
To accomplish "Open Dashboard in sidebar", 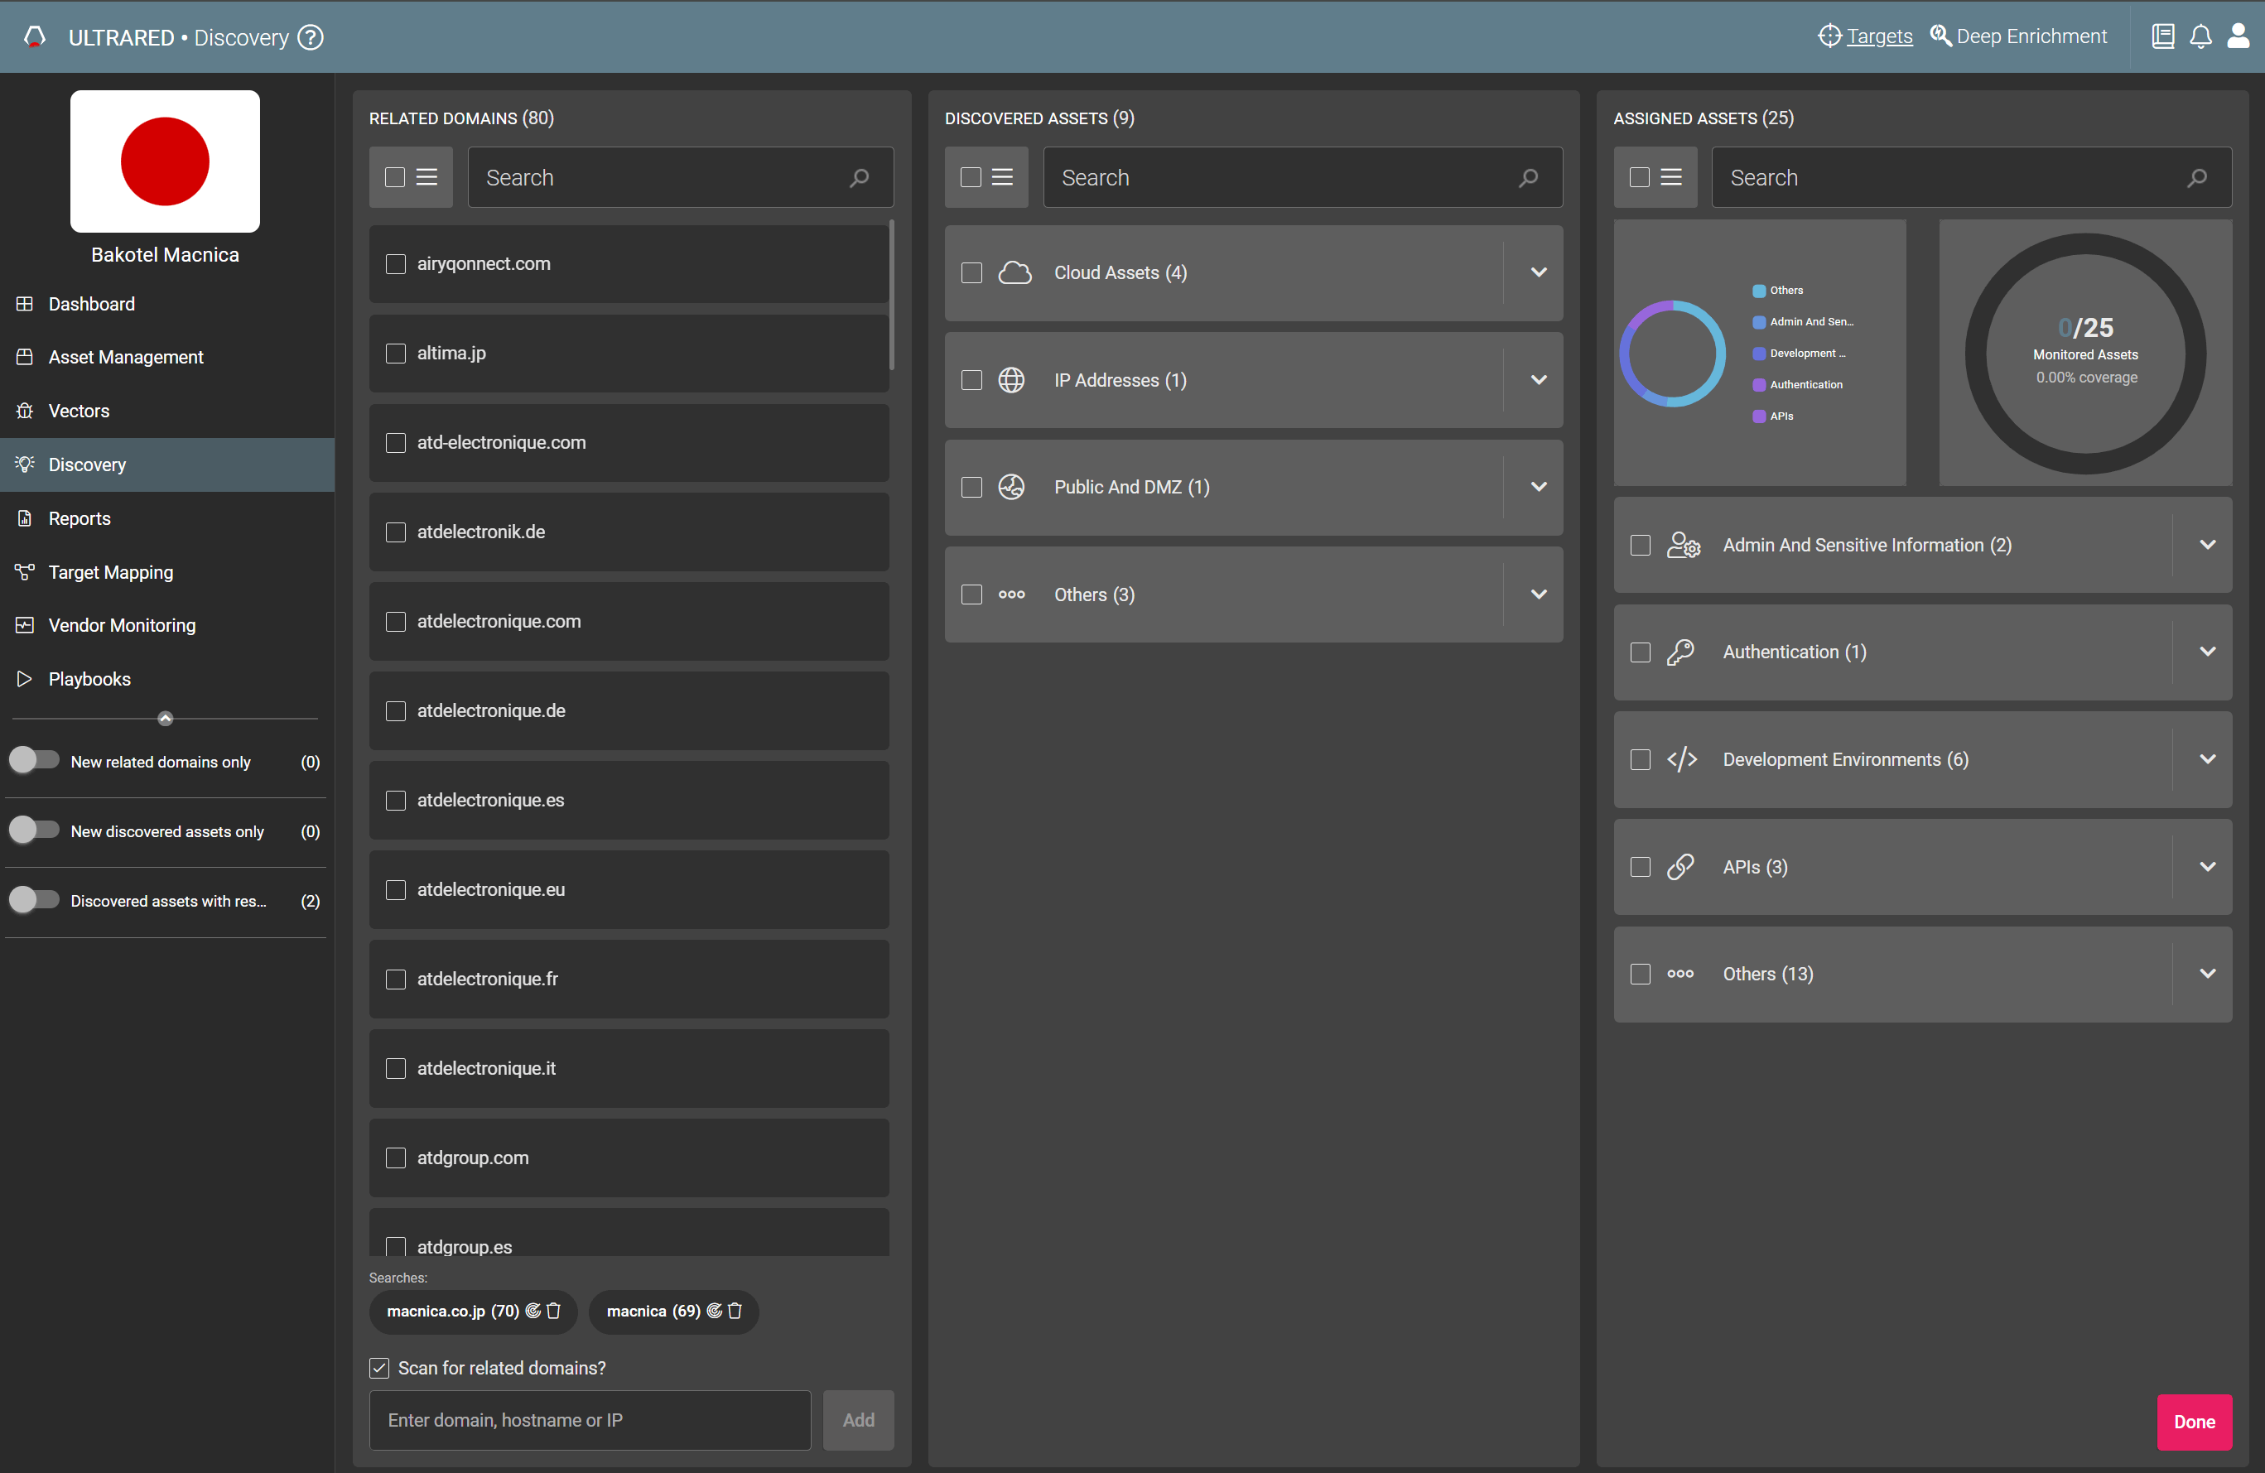I will pos(166,305).
